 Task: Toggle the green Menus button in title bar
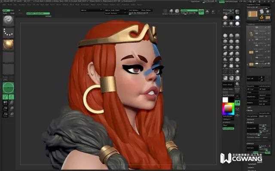(x=222, y=2)
